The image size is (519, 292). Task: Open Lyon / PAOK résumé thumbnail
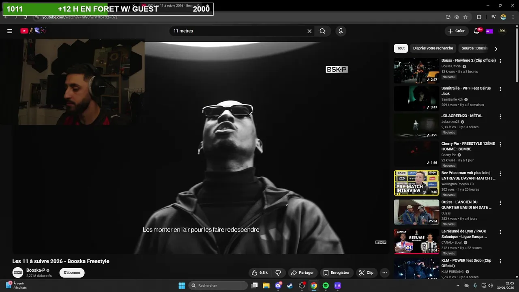click(x=416, y=241)
